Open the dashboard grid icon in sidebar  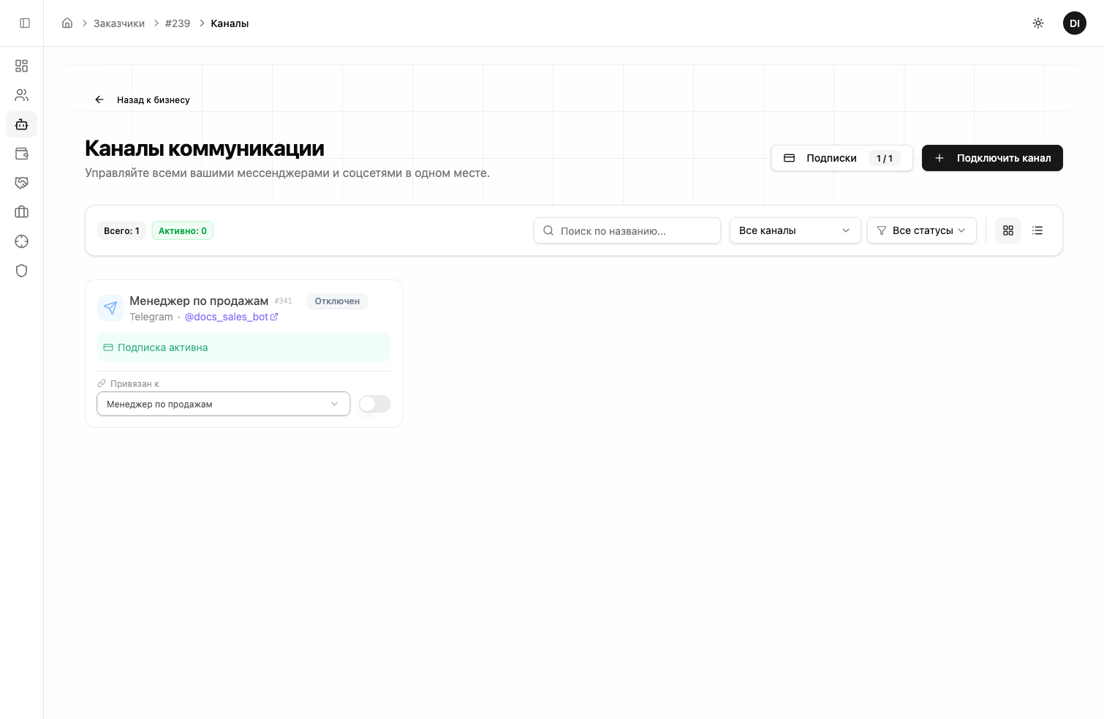[22, 66]
